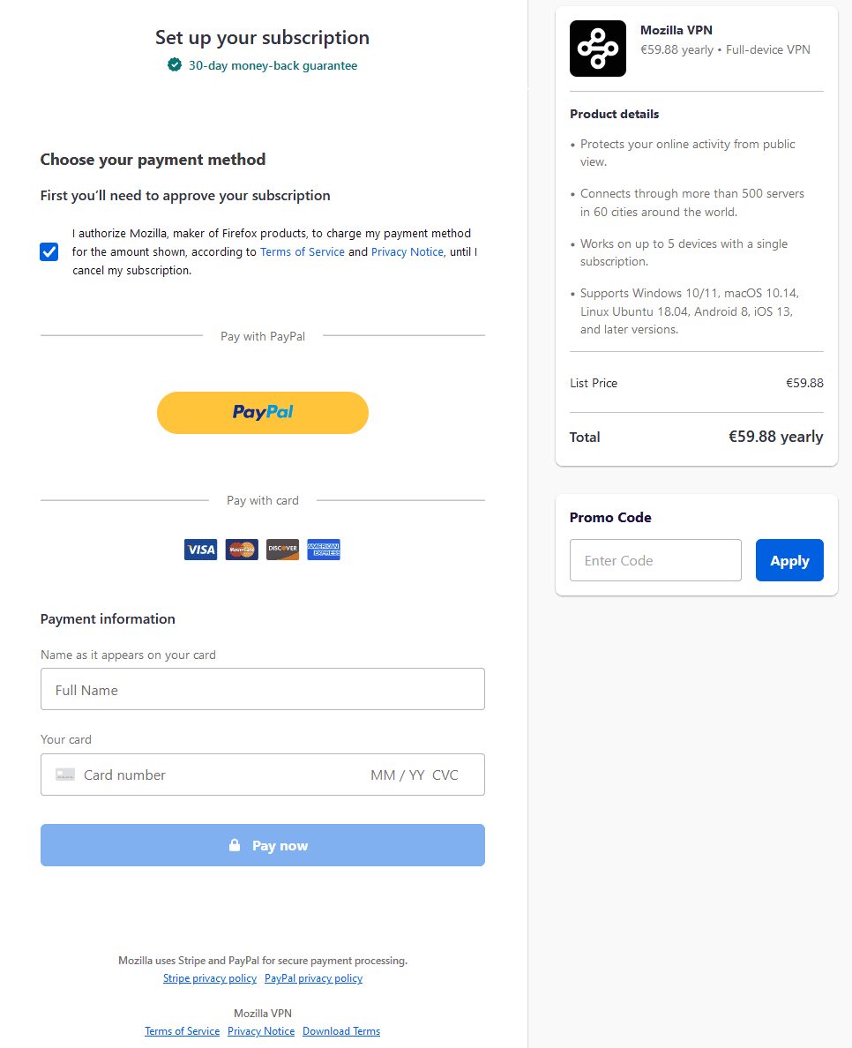The height and width of the screenshot is (1048, 852).
Task: Open the Stripe privacy policy link
Action: [210, 977]
